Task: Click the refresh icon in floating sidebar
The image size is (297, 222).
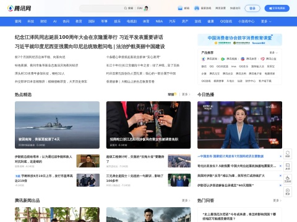Action: [288, 154]
